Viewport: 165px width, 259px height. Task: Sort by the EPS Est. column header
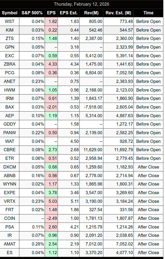[x=69, y=13]
